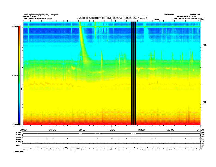Click the 12:00 time axis label

click(112, 130)
